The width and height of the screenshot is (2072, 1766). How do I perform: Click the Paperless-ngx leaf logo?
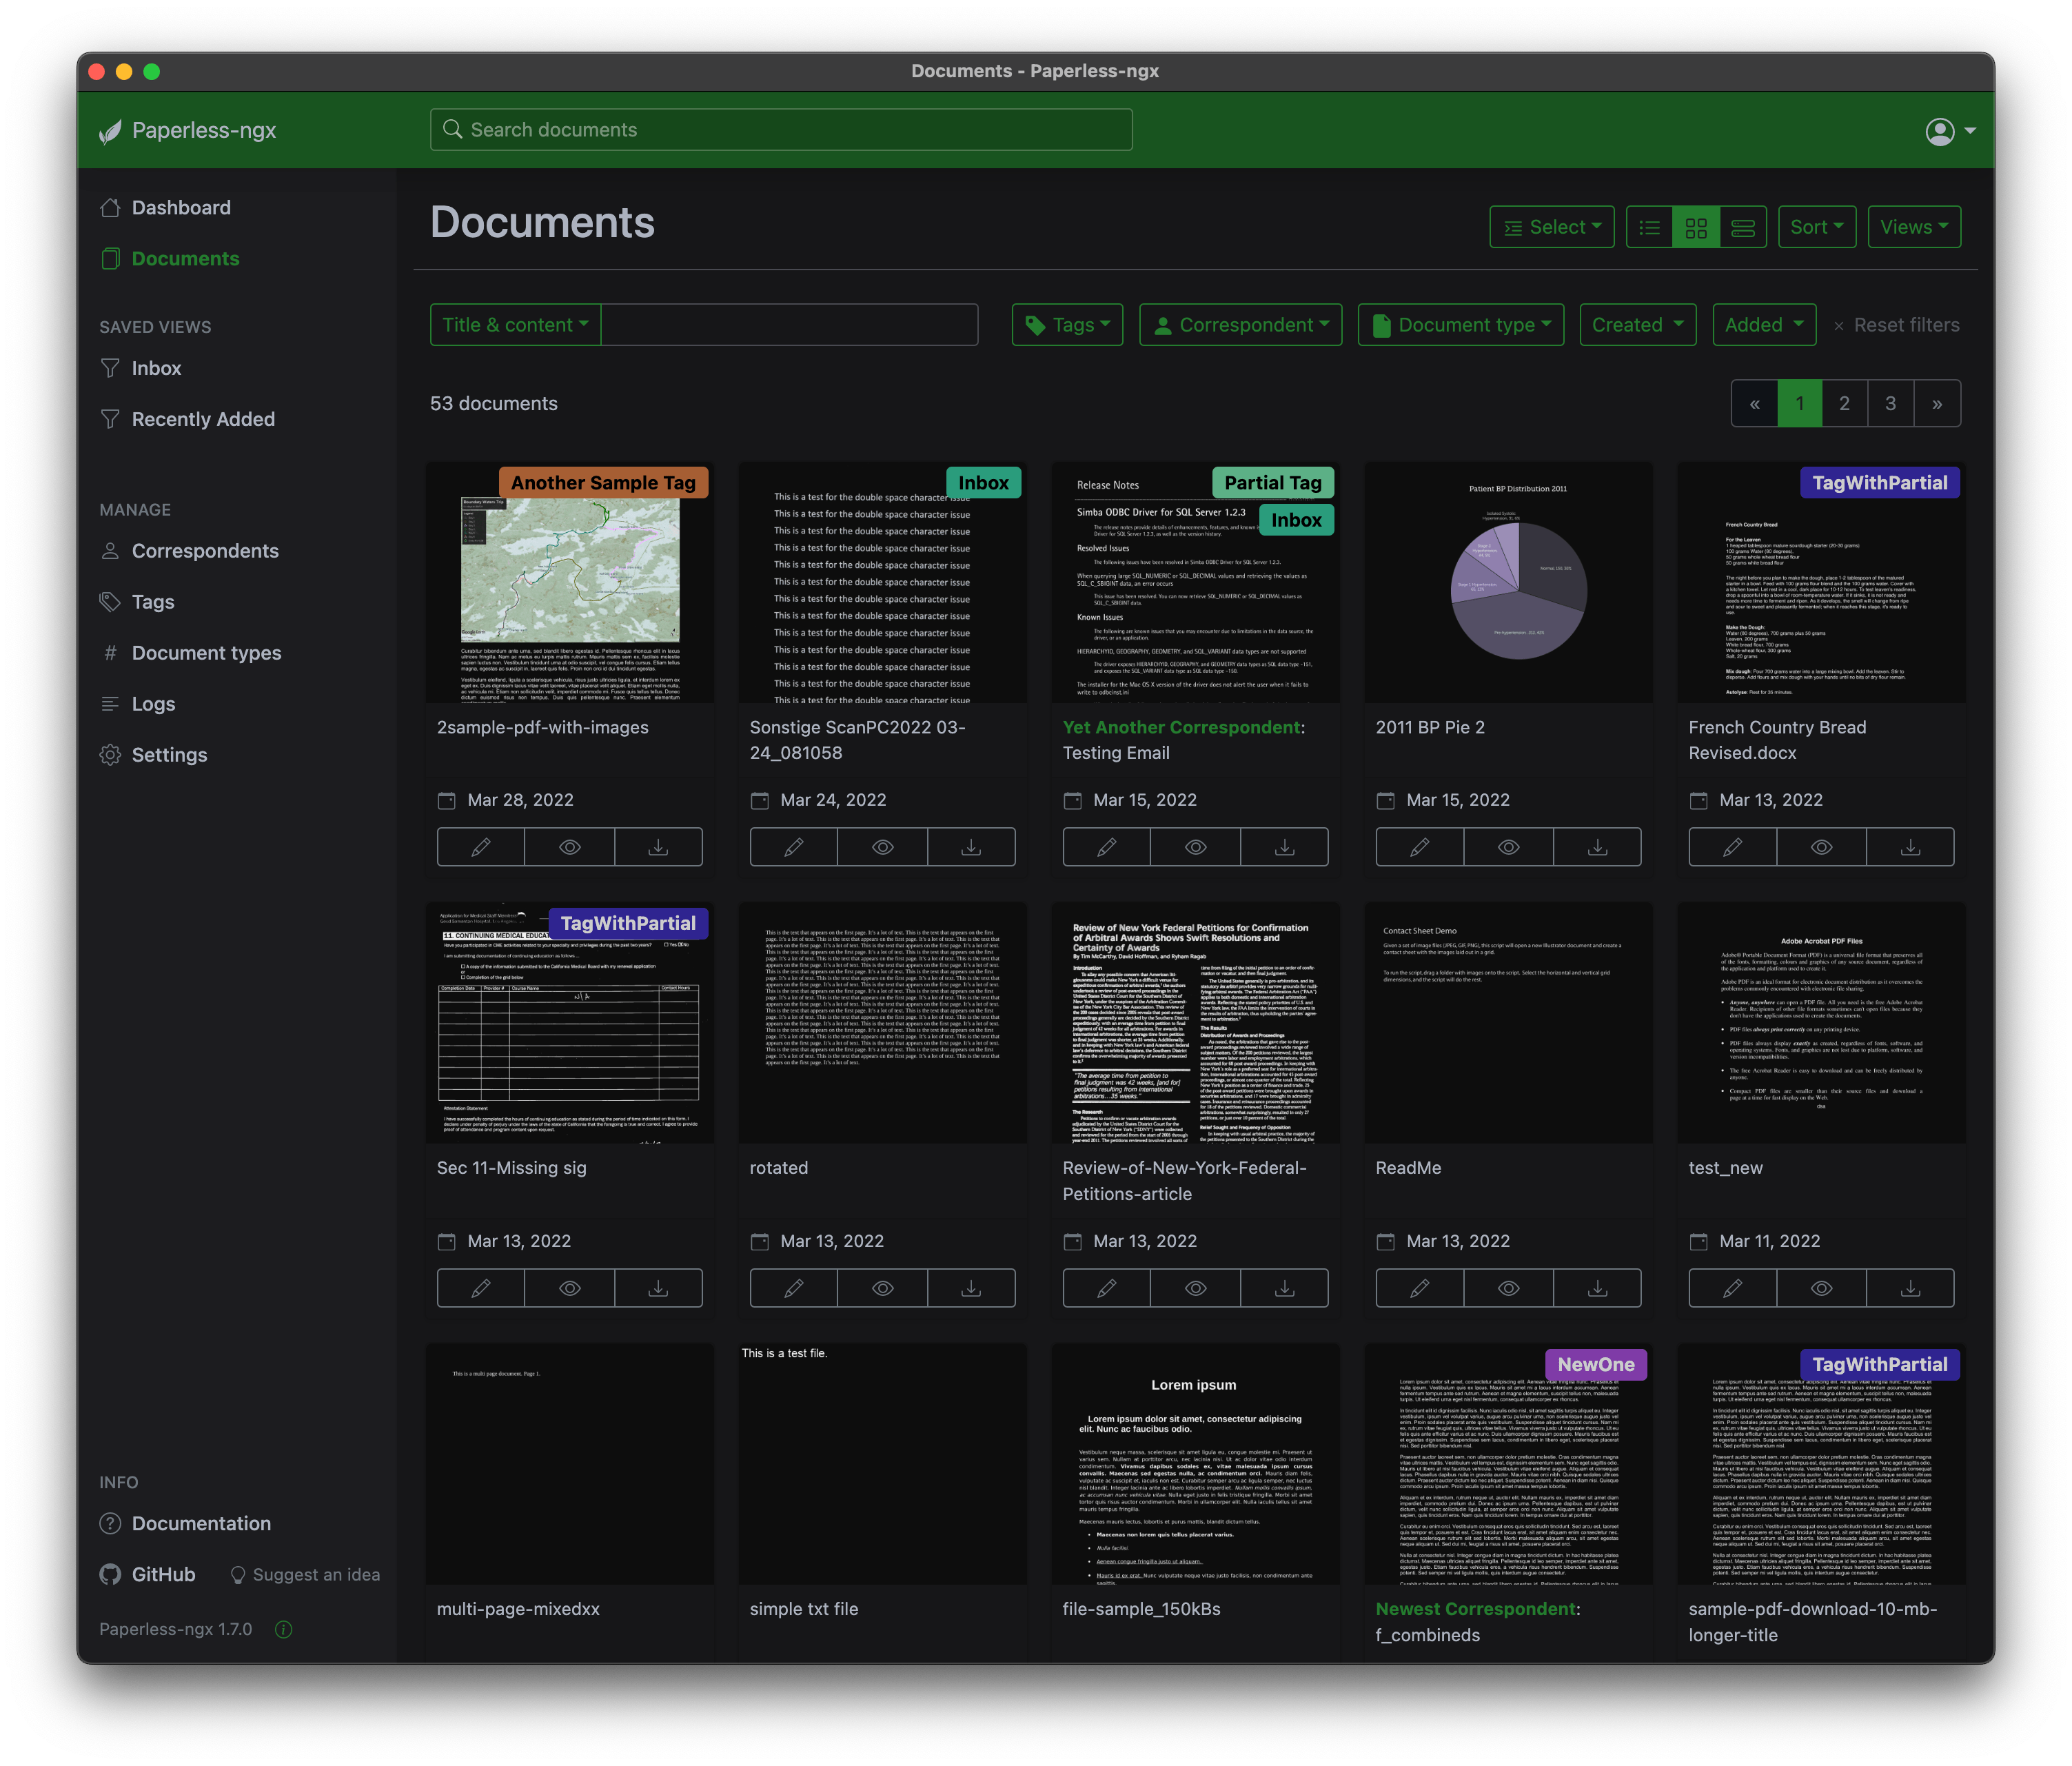pos(110,131)
